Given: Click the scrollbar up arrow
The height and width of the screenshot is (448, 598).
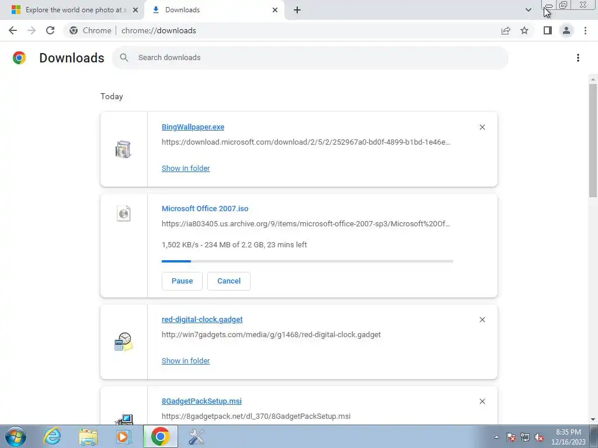Looking at the screenshot, I should [593, 79].
